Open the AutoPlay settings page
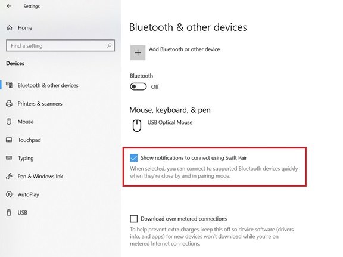343x257 pixels. pos(29,194)
